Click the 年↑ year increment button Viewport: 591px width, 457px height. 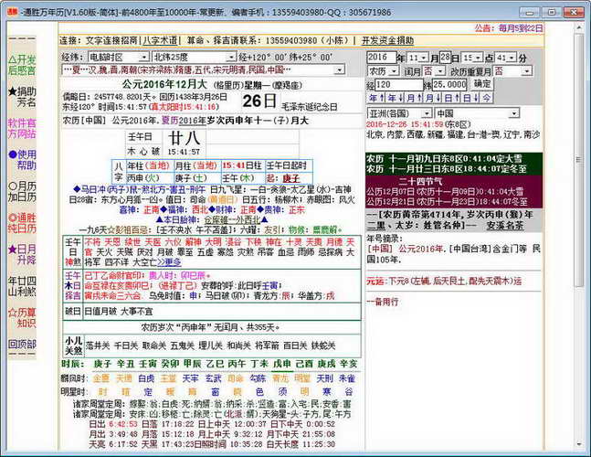click(x=376, y=98)
